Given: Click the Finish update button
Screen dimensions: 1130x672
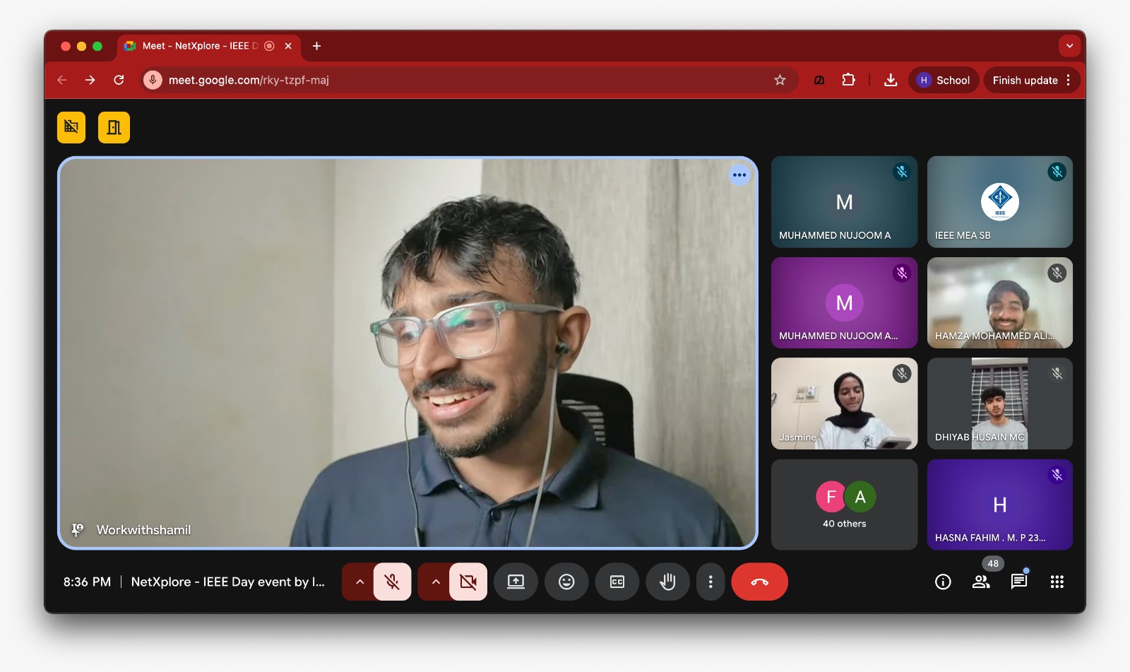Looking at the screenshot, I should tap(1025, 80).
